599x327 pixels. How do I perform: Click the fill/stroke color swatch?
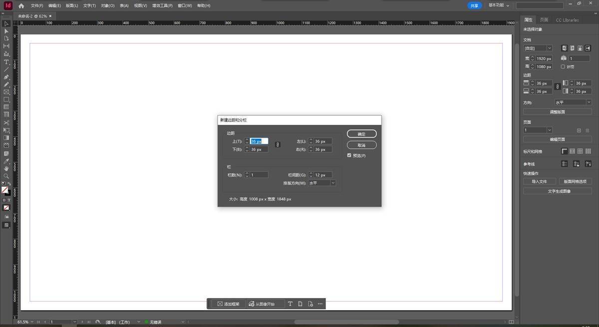5,190
